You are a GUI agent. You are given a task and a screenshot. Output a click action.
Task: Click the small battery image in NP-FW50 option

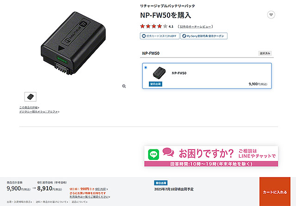[x=159, y=73]
